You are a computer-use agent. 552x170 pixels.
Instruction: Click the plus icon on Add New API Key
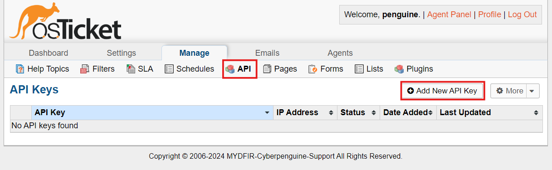(410, 91)
